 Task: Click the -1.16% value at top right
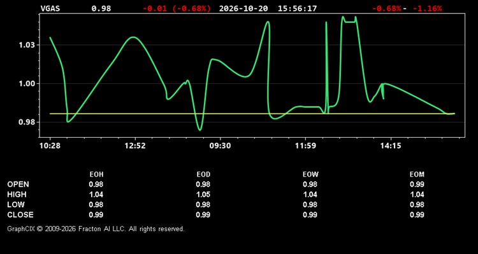coord(427,8)
